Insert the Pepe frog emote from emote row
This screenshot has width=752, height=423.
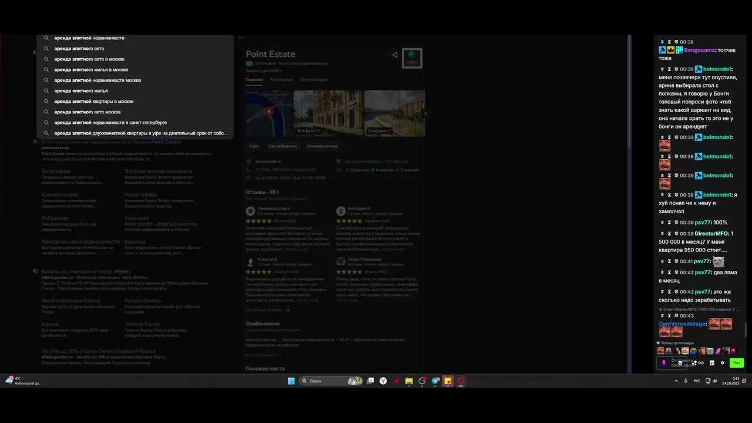click(693, 351)
